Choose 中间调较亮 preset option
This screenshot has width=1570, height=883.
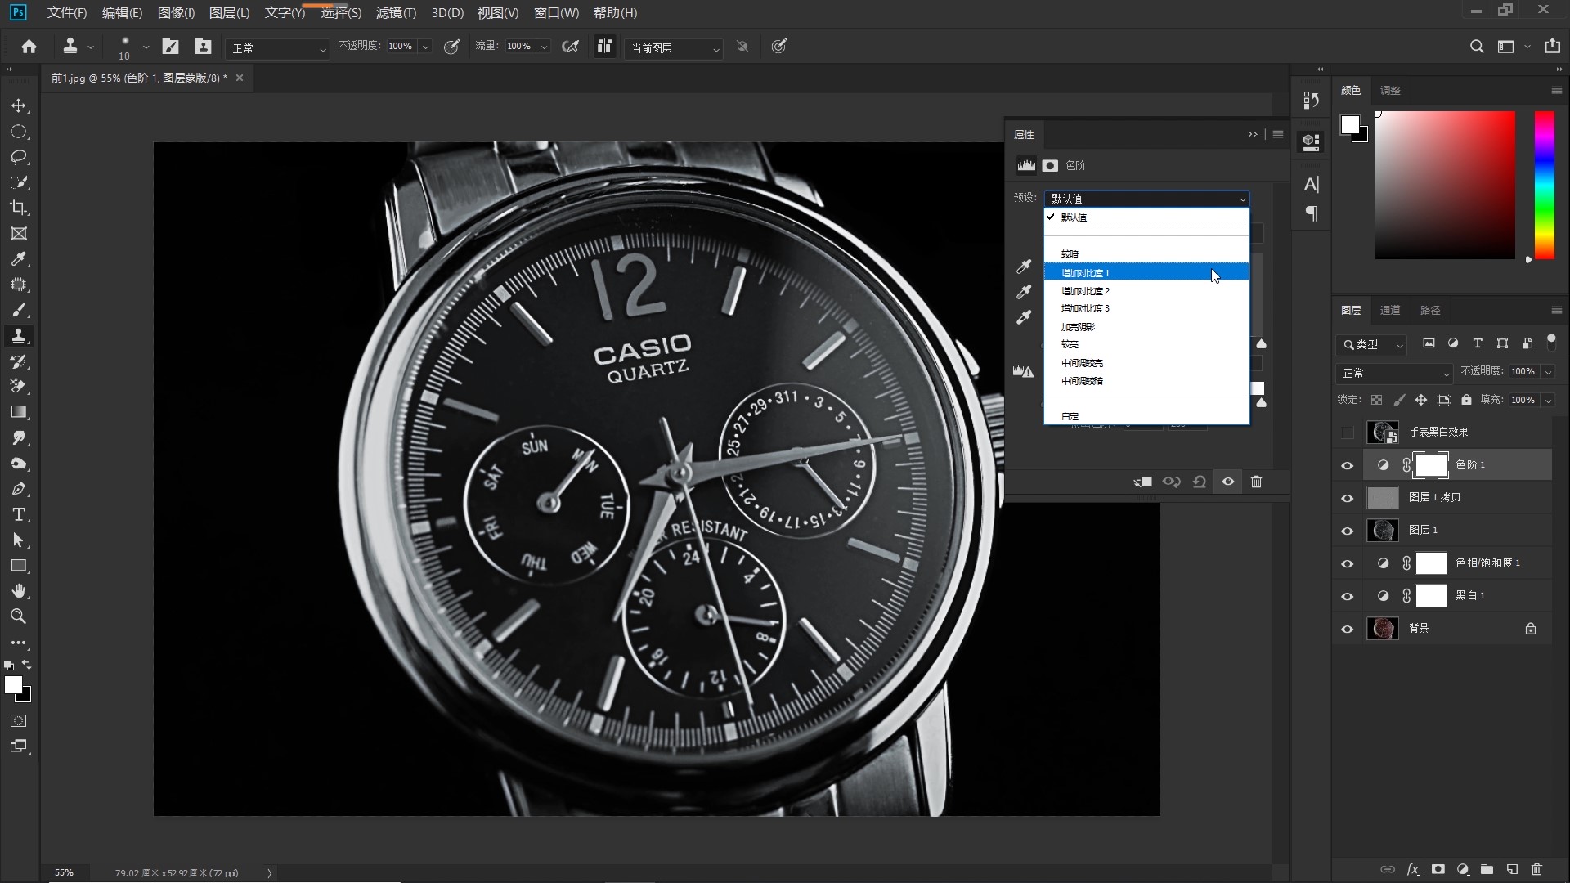[1082, 363]
